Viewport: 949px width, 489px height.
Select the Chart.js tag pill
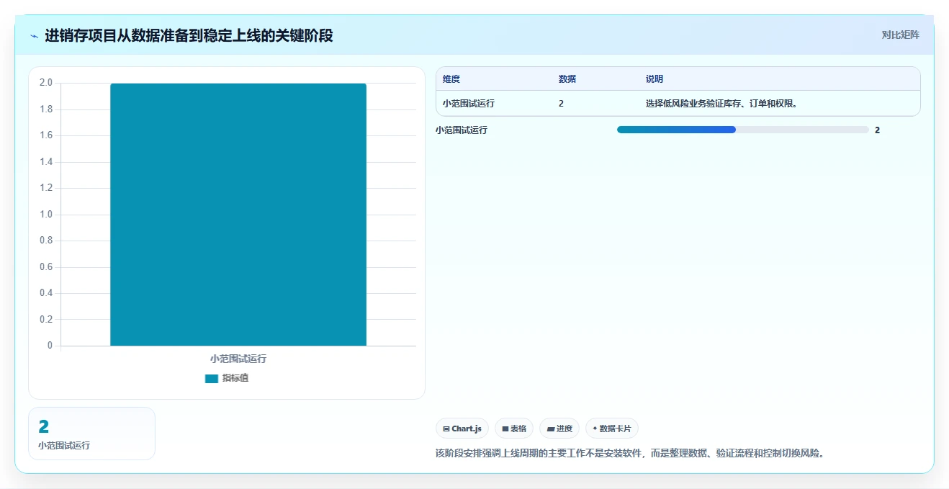(x=462, y=429)
